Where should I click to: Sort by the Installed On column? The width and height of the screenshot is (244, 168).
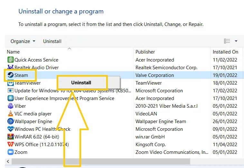(x=225, y=52)
